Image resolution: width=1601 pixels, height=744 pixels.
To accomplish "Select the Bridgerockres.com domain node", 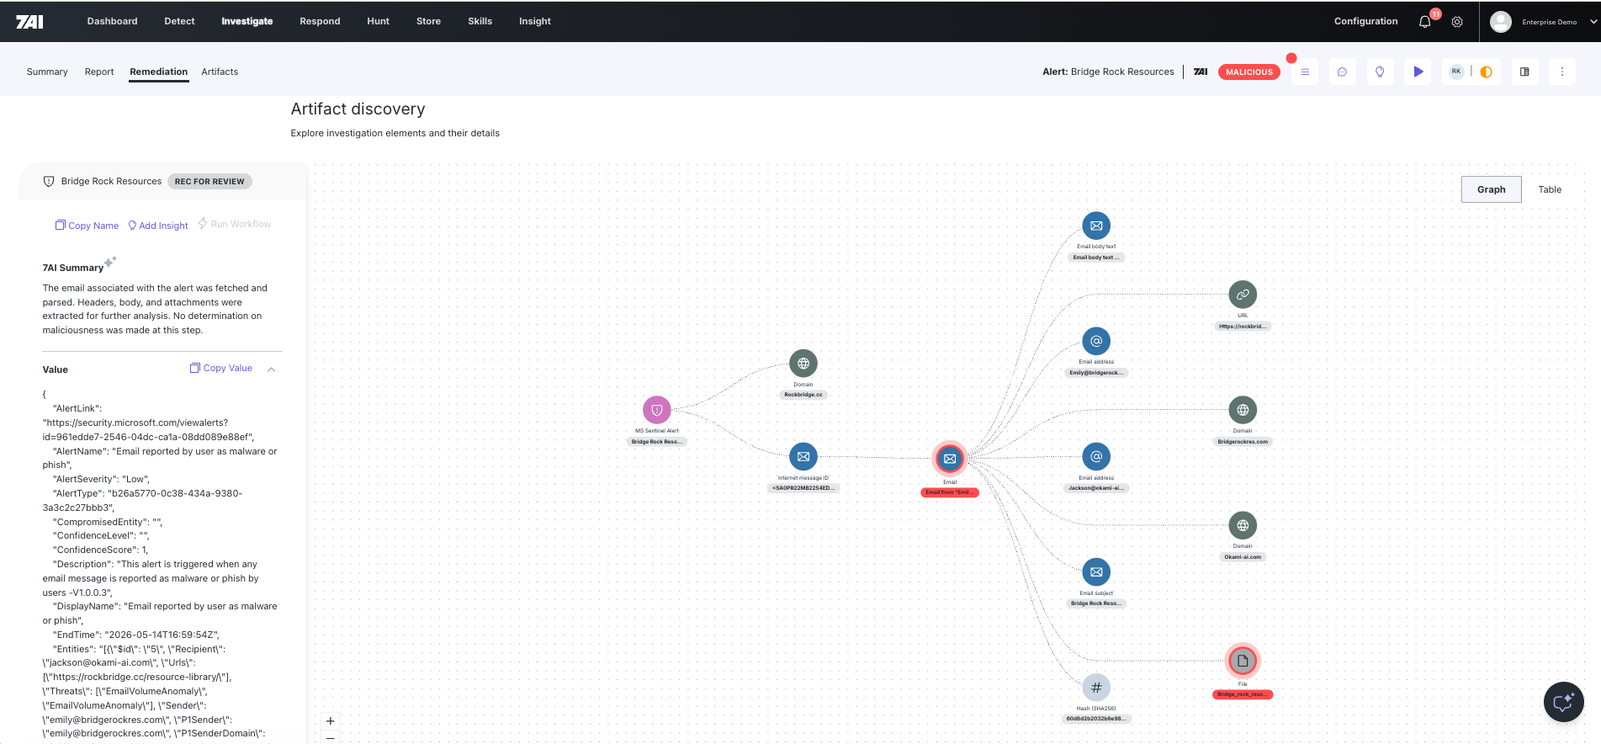I will point(1243,410).
